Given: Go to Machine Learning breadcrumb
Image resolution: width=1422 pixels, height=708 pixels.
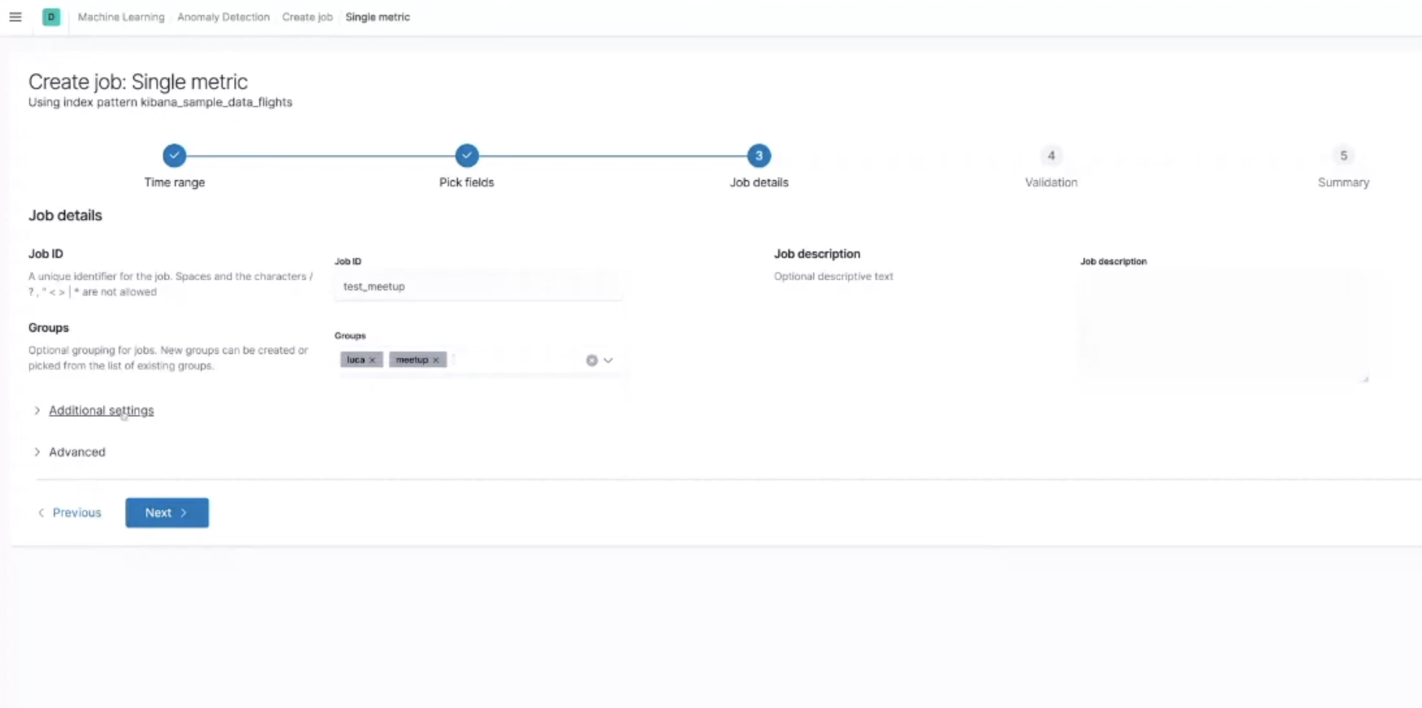Looking at the screenshot, I should 121,17.
